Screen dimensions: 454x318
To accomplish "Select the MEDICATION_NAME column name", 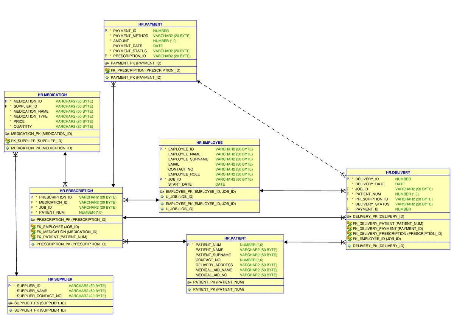I will tap(31, 112).
